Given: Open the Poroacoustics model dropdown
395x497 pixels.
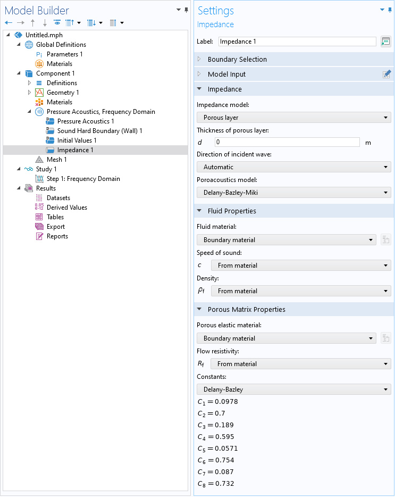Looking at the screenshot, I should [x=293, y=193].
